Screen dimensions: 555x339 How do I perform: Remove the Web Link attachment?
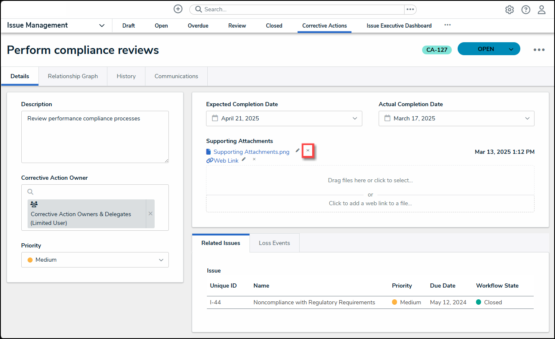[x=254, y=159]
